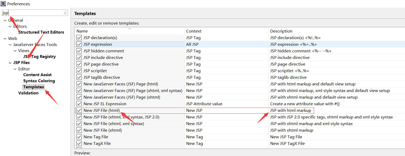
Task: Collapse the General tree node
Action: [x=5, y=20]
